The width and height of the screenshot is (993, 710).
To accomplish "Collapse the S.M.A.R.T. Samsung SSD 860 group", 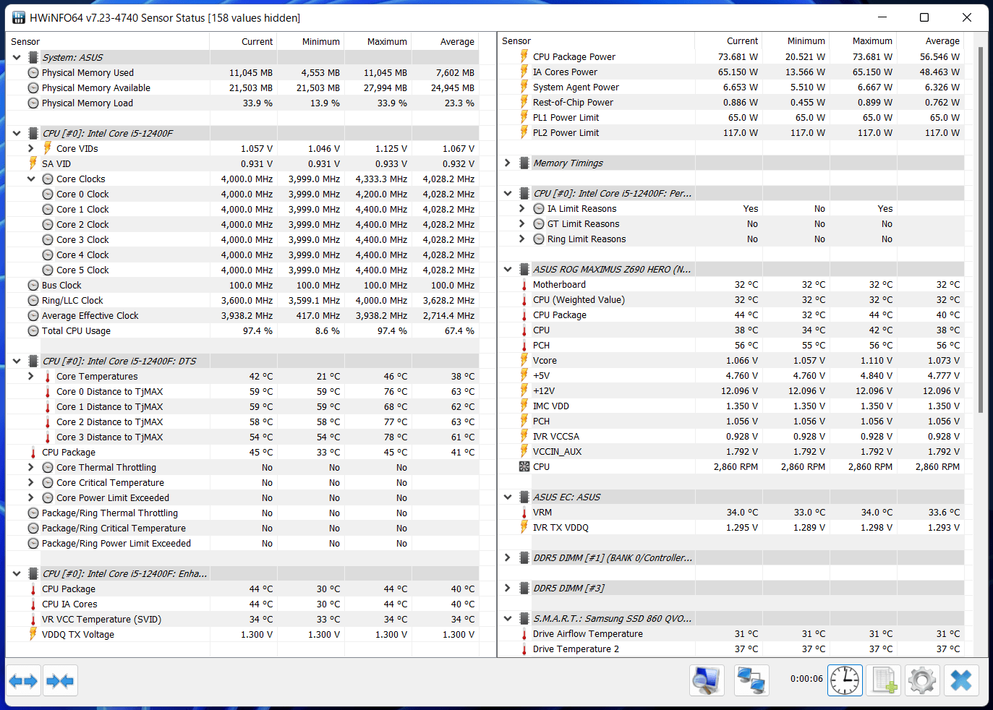I will 508,618.
